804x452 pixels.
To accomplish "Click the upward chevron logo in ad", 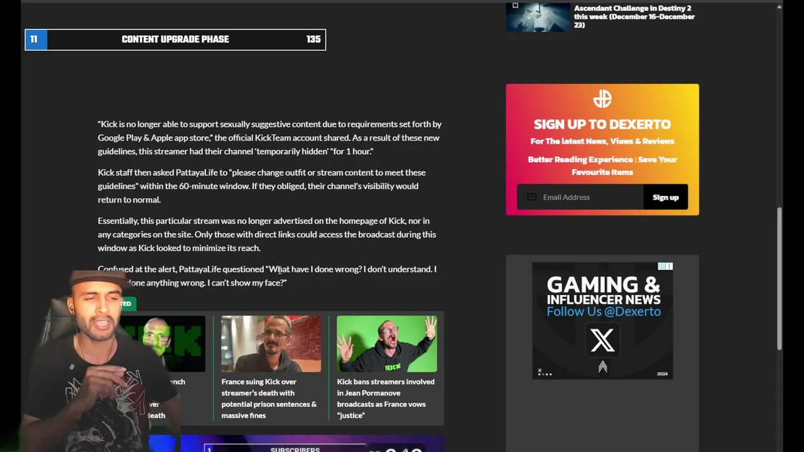I will click(602, 367).
